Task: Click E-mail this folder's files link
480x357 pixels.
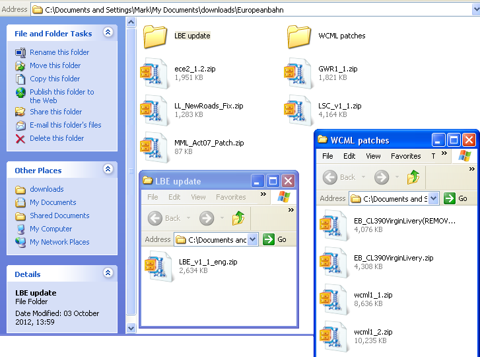Action: click(x=65, y=125)
